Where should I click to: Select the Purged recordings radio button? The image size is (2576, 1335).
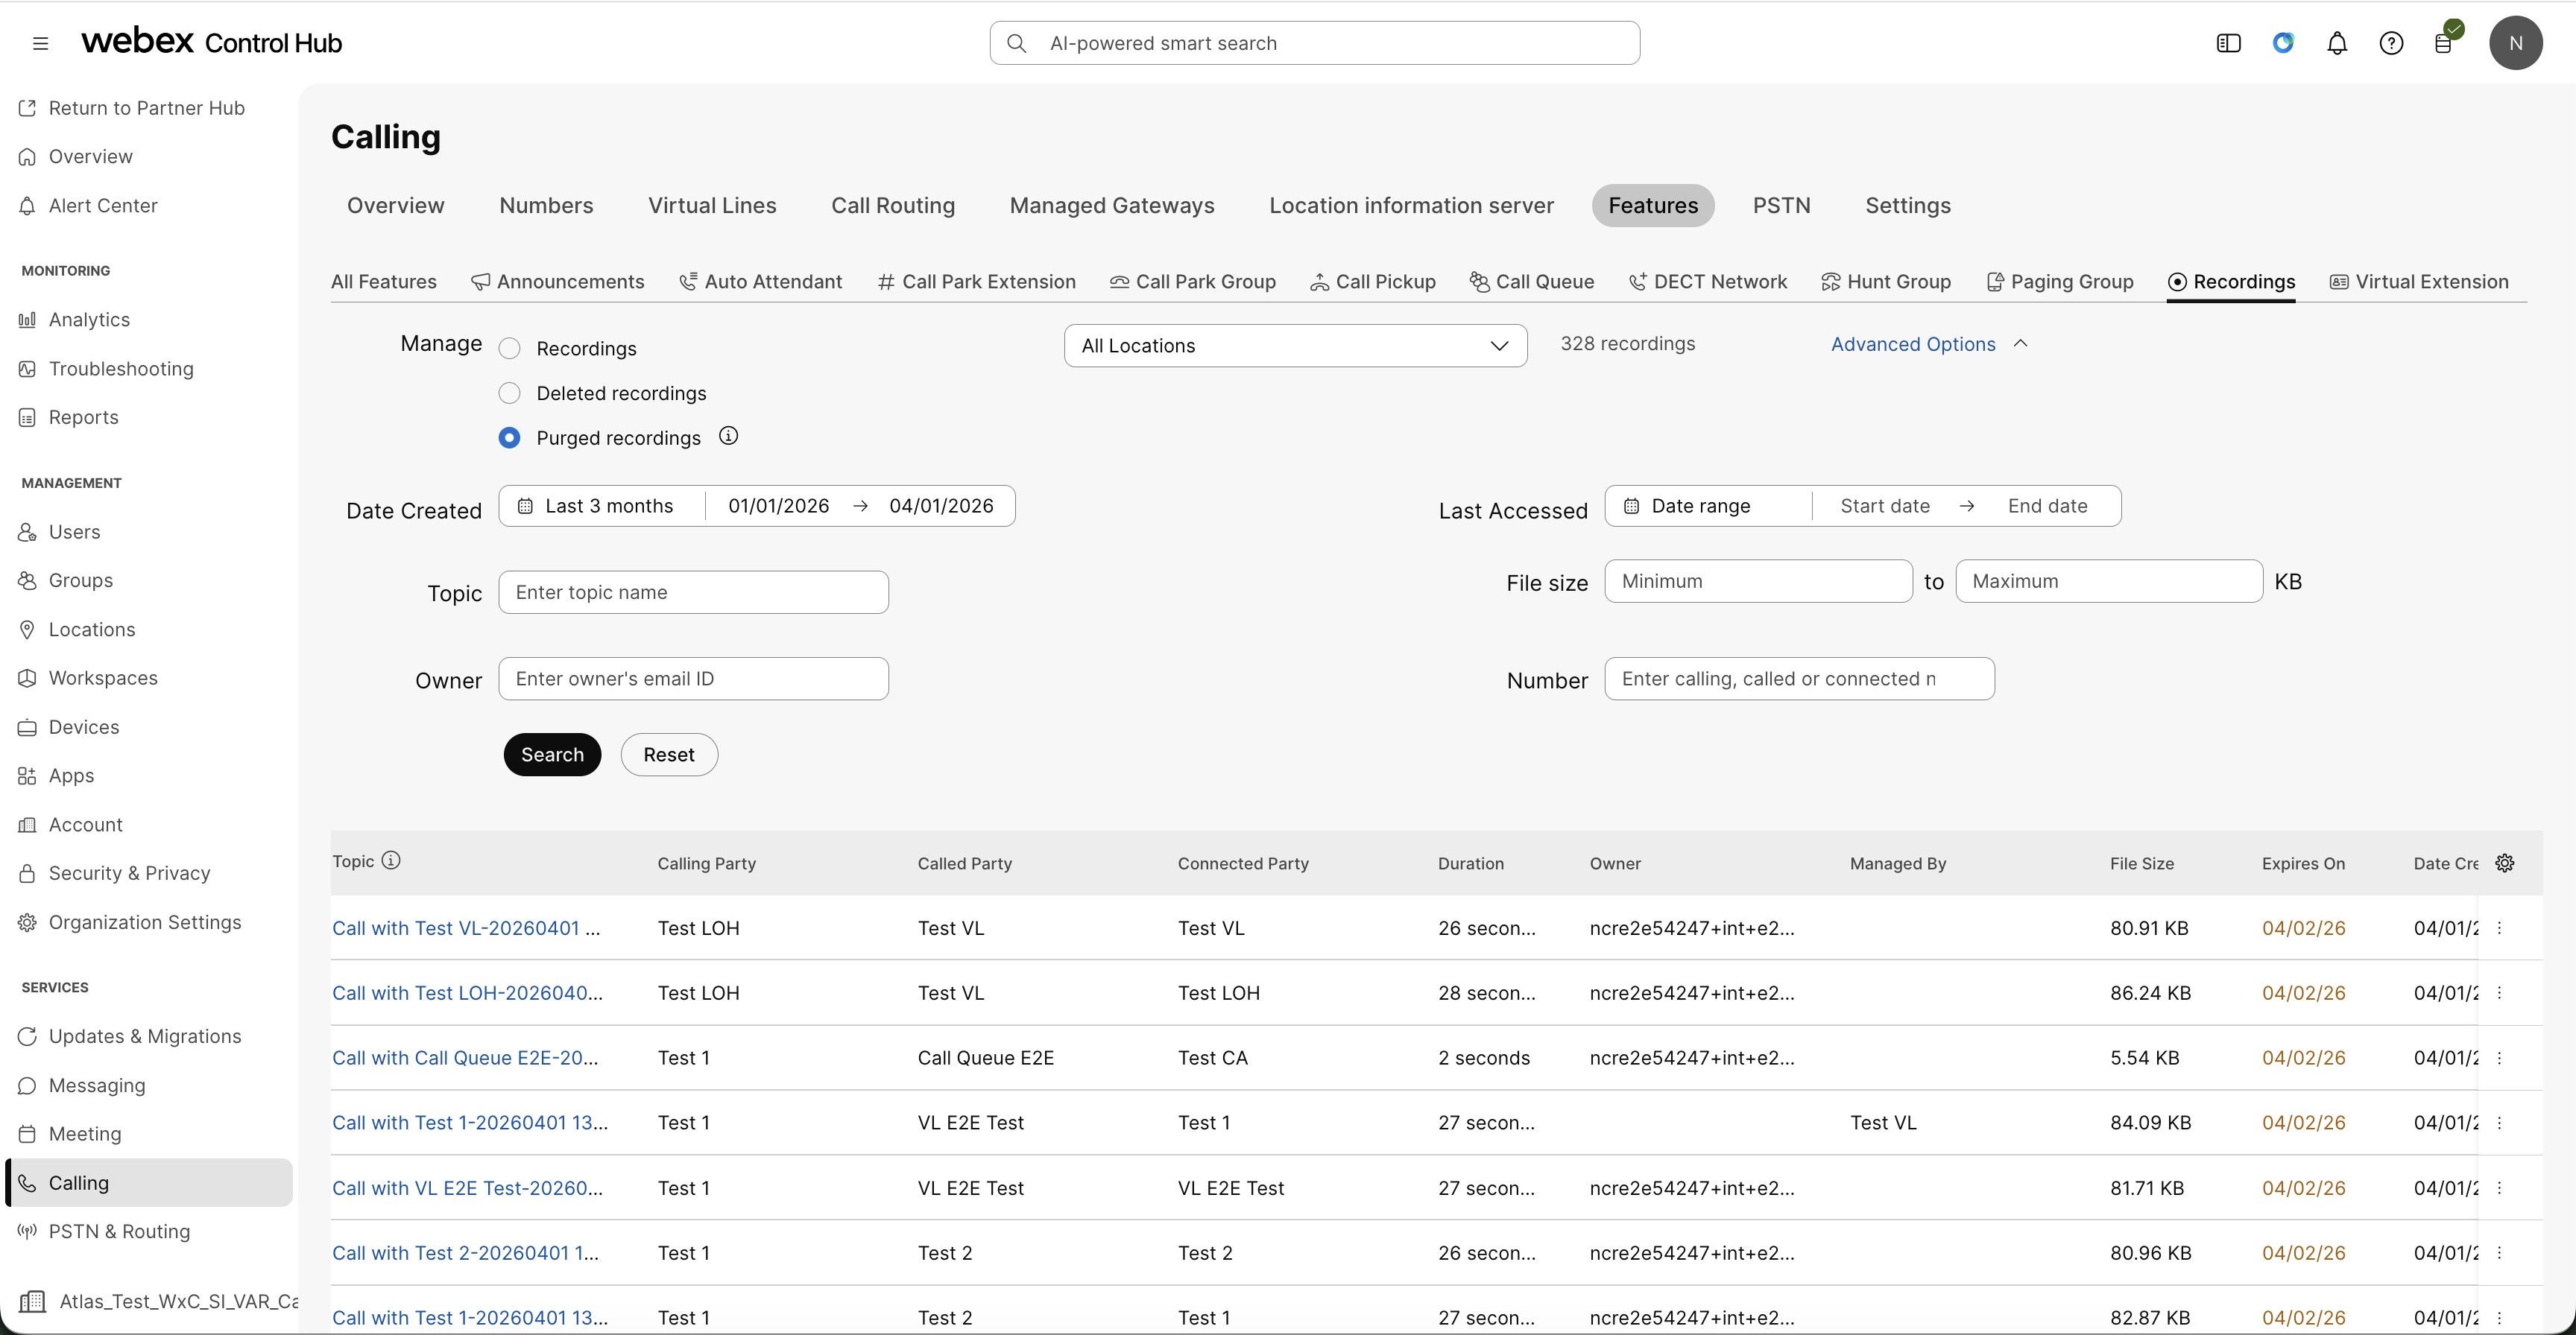tap(509, 437)
